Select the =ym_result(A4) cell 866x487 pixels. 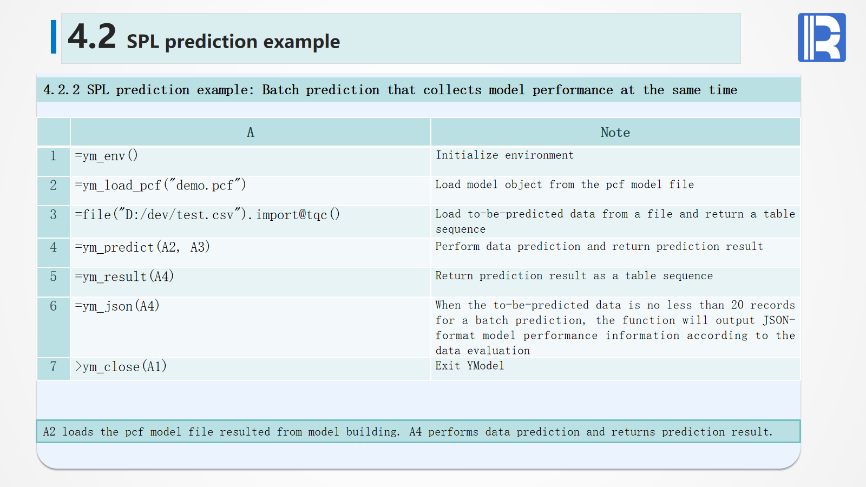[x=124, y=277]
